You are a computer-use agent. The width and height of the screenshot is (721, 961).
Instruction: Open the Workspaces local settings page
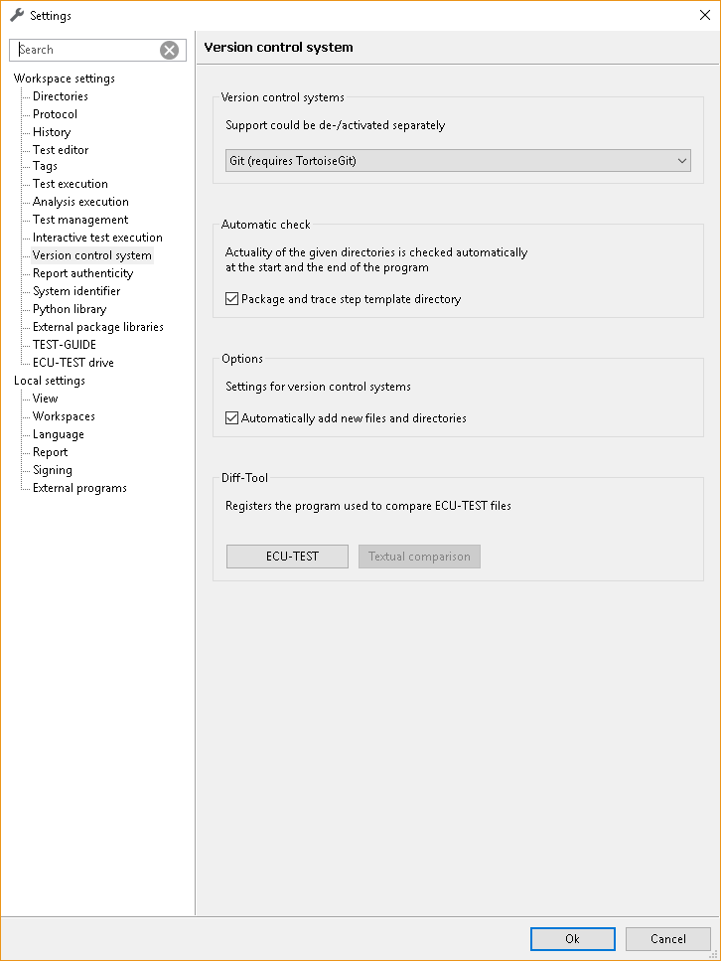[x=64, y=416]
